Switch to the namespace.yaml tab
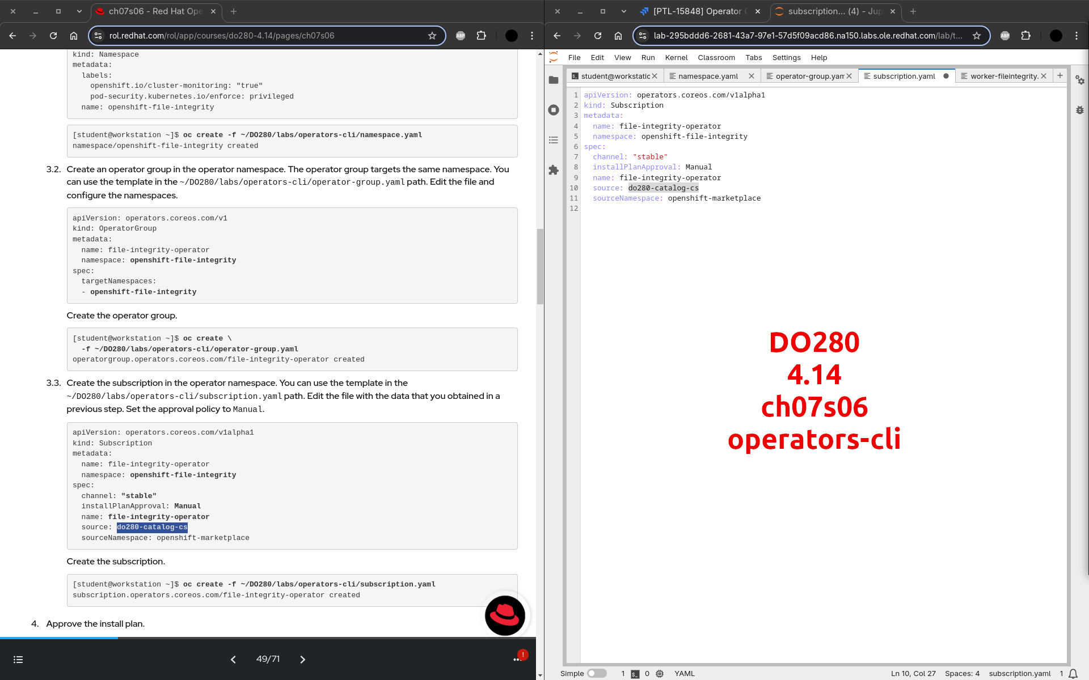 (x=708, y=76)
